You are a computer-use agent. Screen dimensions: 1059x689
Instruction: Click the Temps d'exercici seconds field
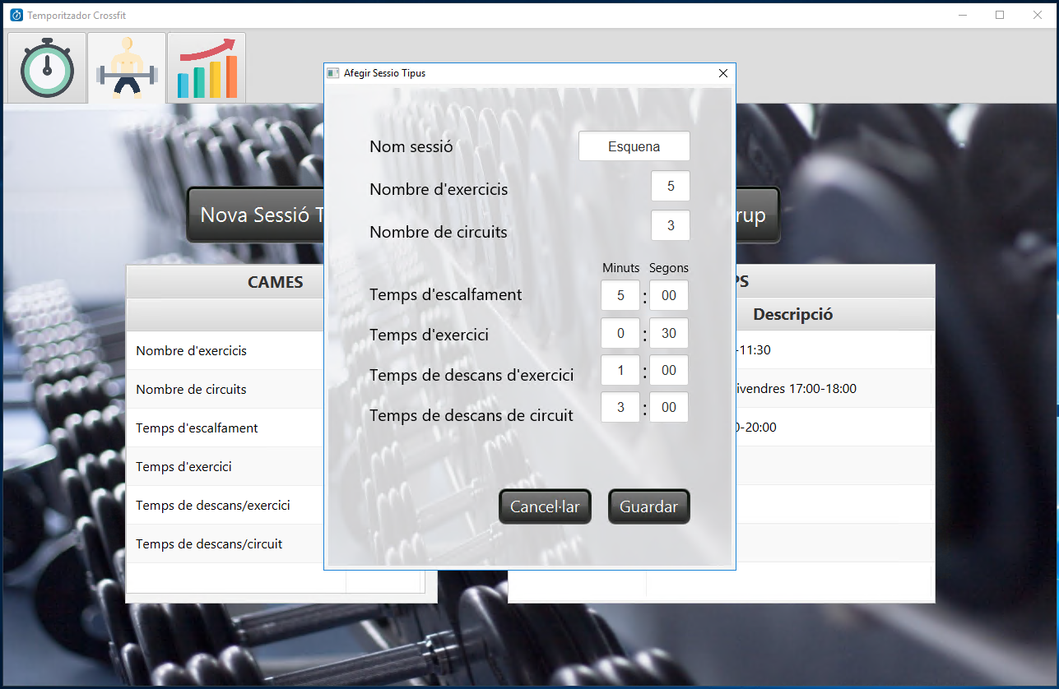tap(669, 333)
